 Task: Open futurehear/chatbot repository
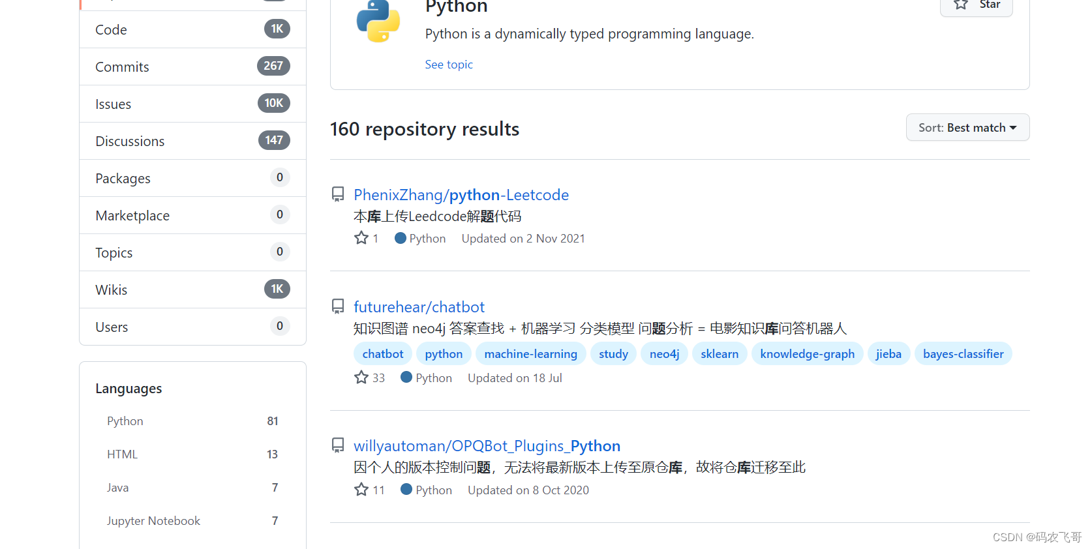point(419,307)
